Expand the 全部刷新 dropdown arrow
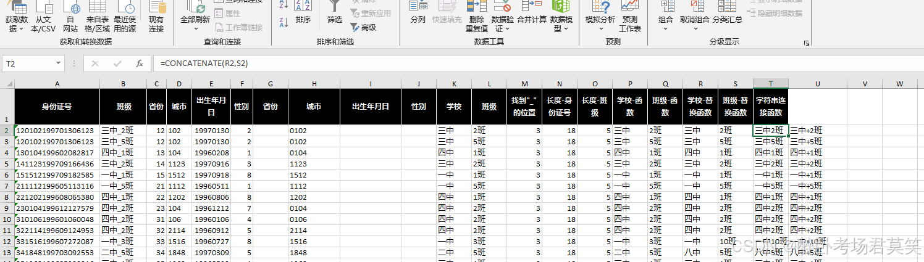Image resolution: width=924 pixels, height=262 pixels. (x=195, y=28)
